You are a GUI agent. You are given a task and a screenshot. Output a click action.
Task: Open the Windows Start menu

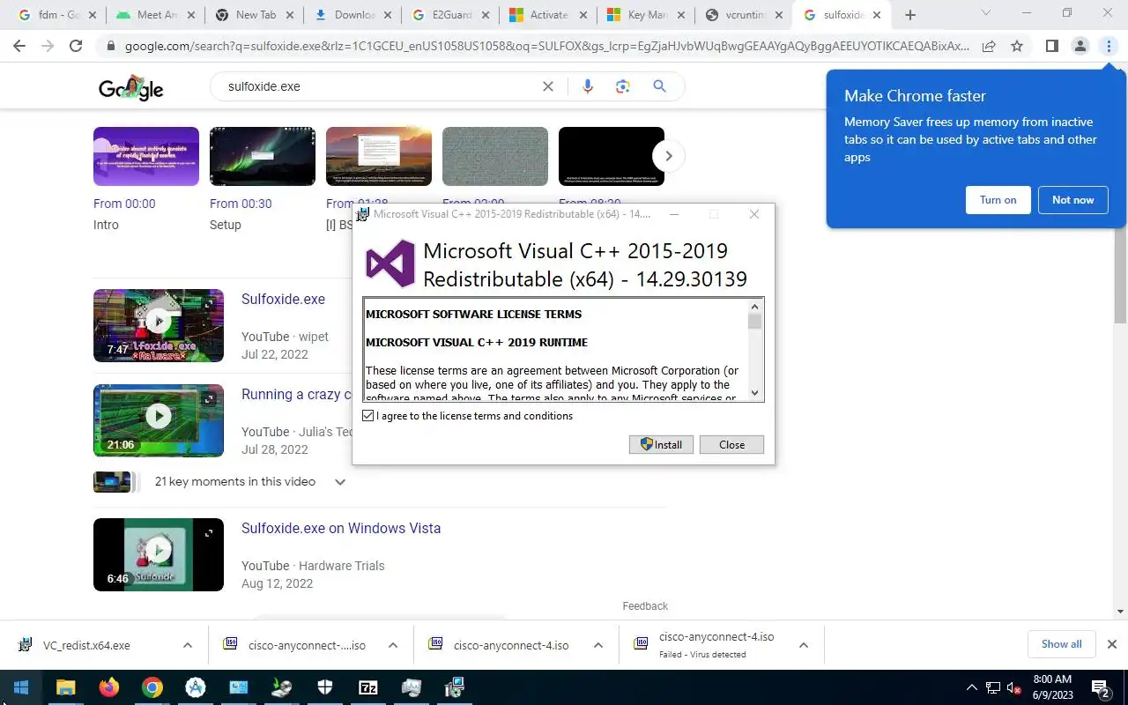[x=21, y=687]
